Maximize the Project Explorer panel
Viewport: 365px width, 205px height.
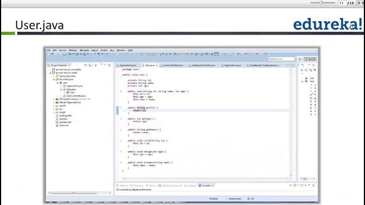109,65
